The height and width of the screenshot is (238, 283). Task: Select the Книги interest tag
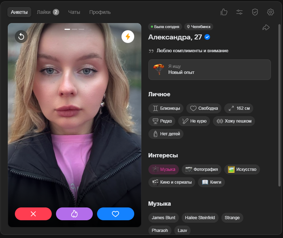(211, 182)
